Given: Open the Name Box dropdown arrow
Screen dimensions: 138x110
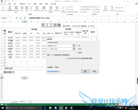Looking at the screenshot, I should pos(10,18).
